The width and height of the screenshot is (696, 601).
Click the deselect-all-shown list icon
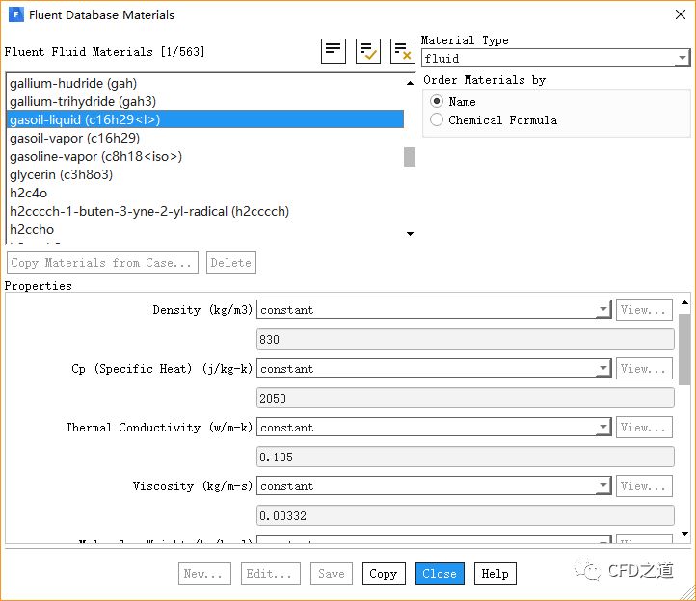402,51
